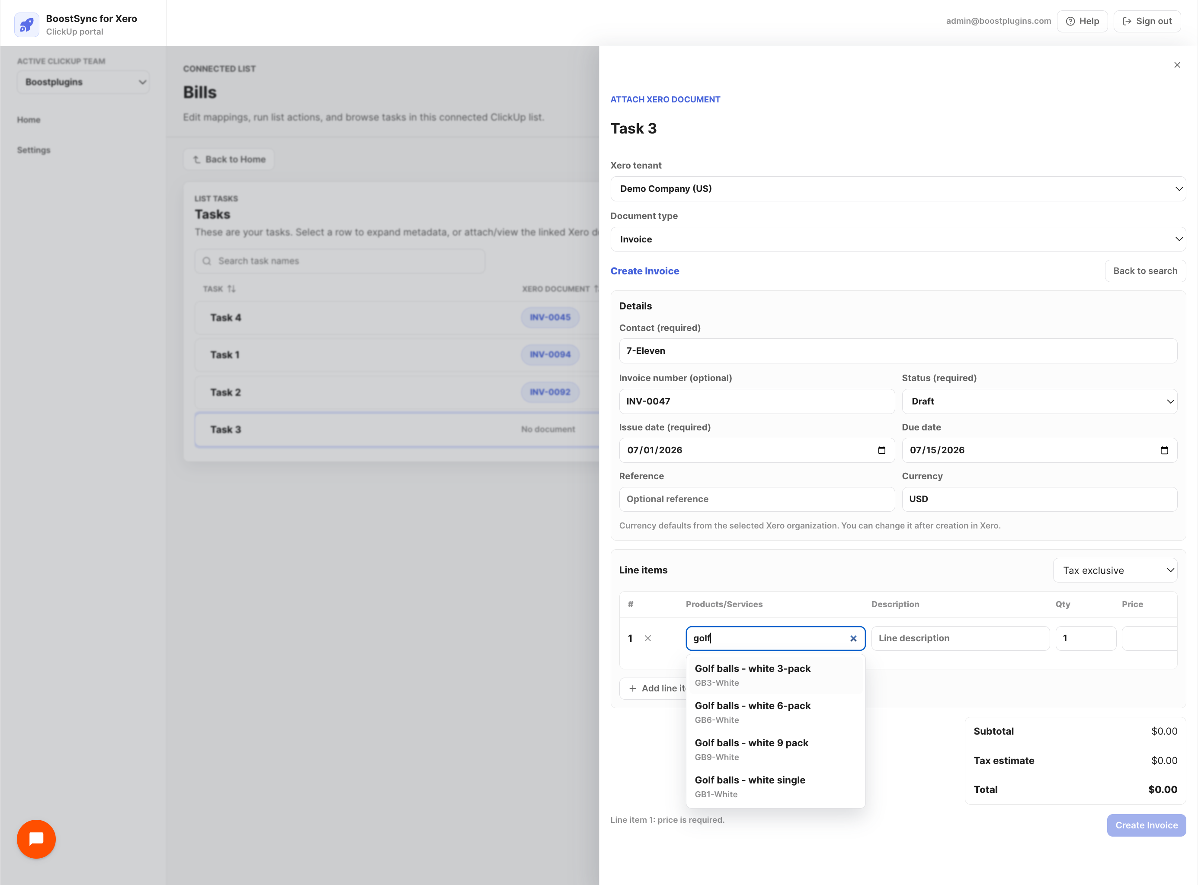Viewport: 1198px width, 885px height.
Task: Select Golf balls - white 6-pack option
Action: coord(775,712)
